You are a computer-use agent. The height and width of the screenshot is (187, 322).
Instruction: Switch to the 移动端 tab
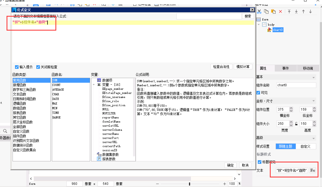[x=308, y=68]
